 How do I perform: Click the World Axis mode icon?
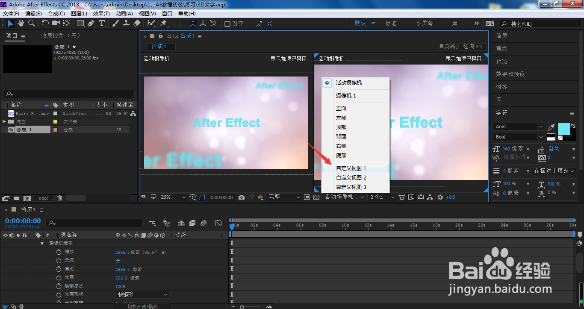tap(203, 24)
